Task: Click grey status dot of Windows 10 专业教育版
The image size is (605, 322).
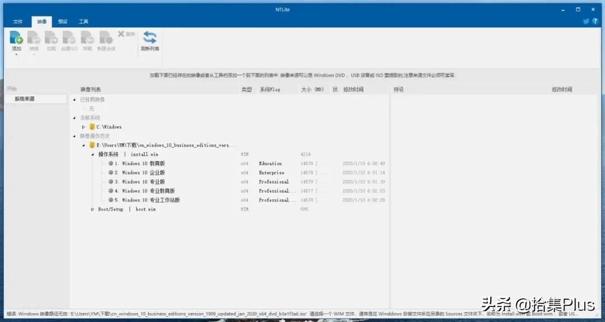Action: pyautogui.click(x=111, y=191)
